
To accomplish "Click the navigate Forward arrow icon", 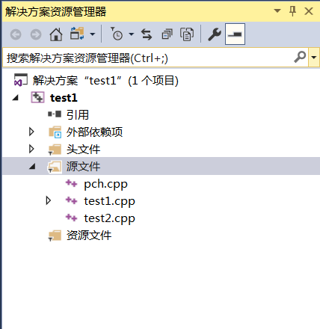I will coord(36,34).
